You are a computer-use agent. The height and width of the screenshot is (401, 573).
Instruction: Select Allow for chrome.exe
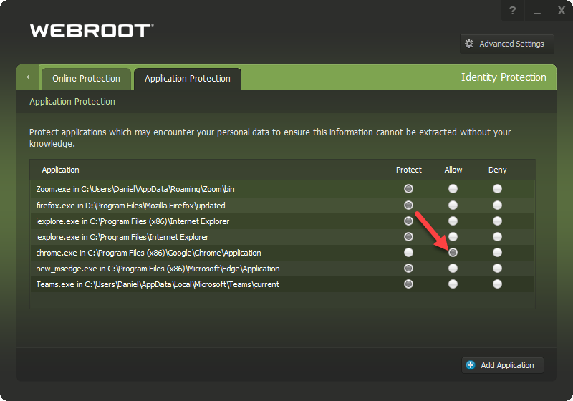[453, 252]
